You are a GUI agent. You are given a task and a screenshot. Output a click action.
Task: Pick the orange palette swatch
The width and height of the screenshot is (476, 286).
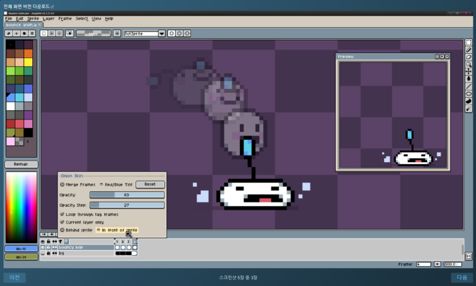point(29,53)
